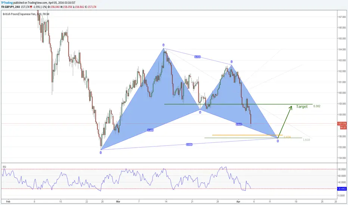Click the 80.0000 RSI axis label
348x205 pixels.
pyautogui.click(x=342, y=169)
